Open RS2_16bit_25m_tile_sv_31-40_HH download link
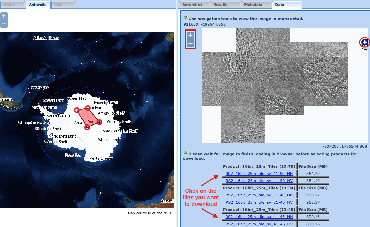The width and height of the screenshot is (370, 227). click(259, 195)
